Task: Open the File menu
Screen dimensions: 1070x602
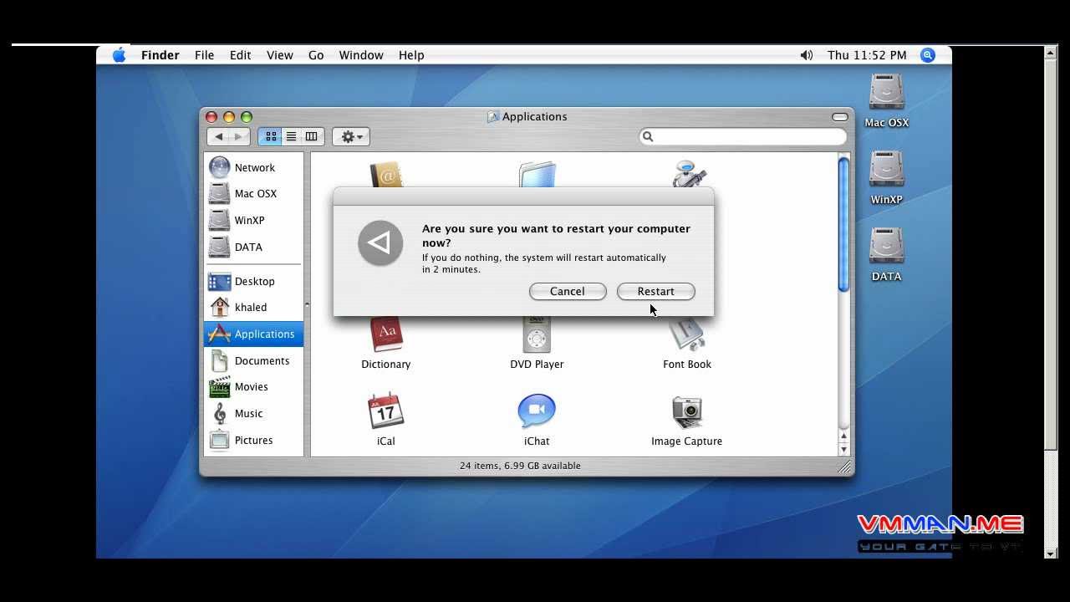Action: pos(204,55)
